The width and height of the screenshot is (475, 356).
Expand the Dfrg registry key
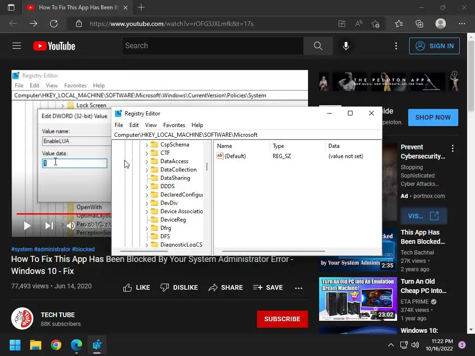pos(147,229)
